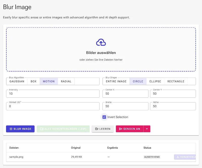Image resolution: width=202 pixels, height=168 pixels.
Task: Click the 'oder ziehen Sie Ihre Dateien hierher' text
Action: [x=101, y=60]
